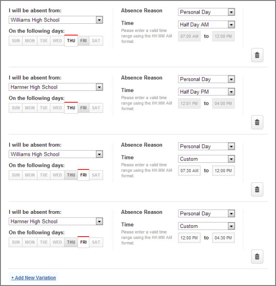Open the third variation's Custom time dropdown
276x286 pixels.
[206, 159]
